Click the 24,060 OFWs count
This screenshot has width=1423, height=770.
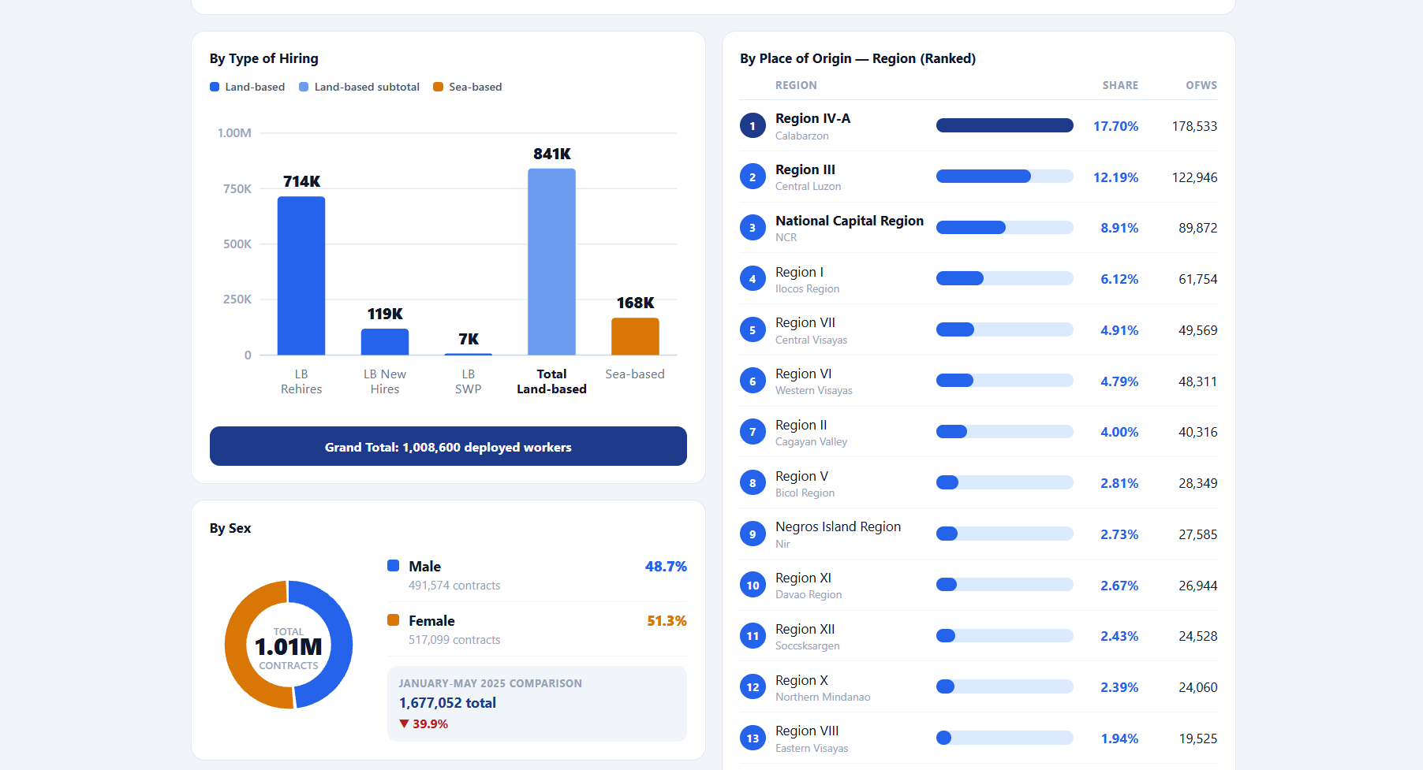point(1197,687)
